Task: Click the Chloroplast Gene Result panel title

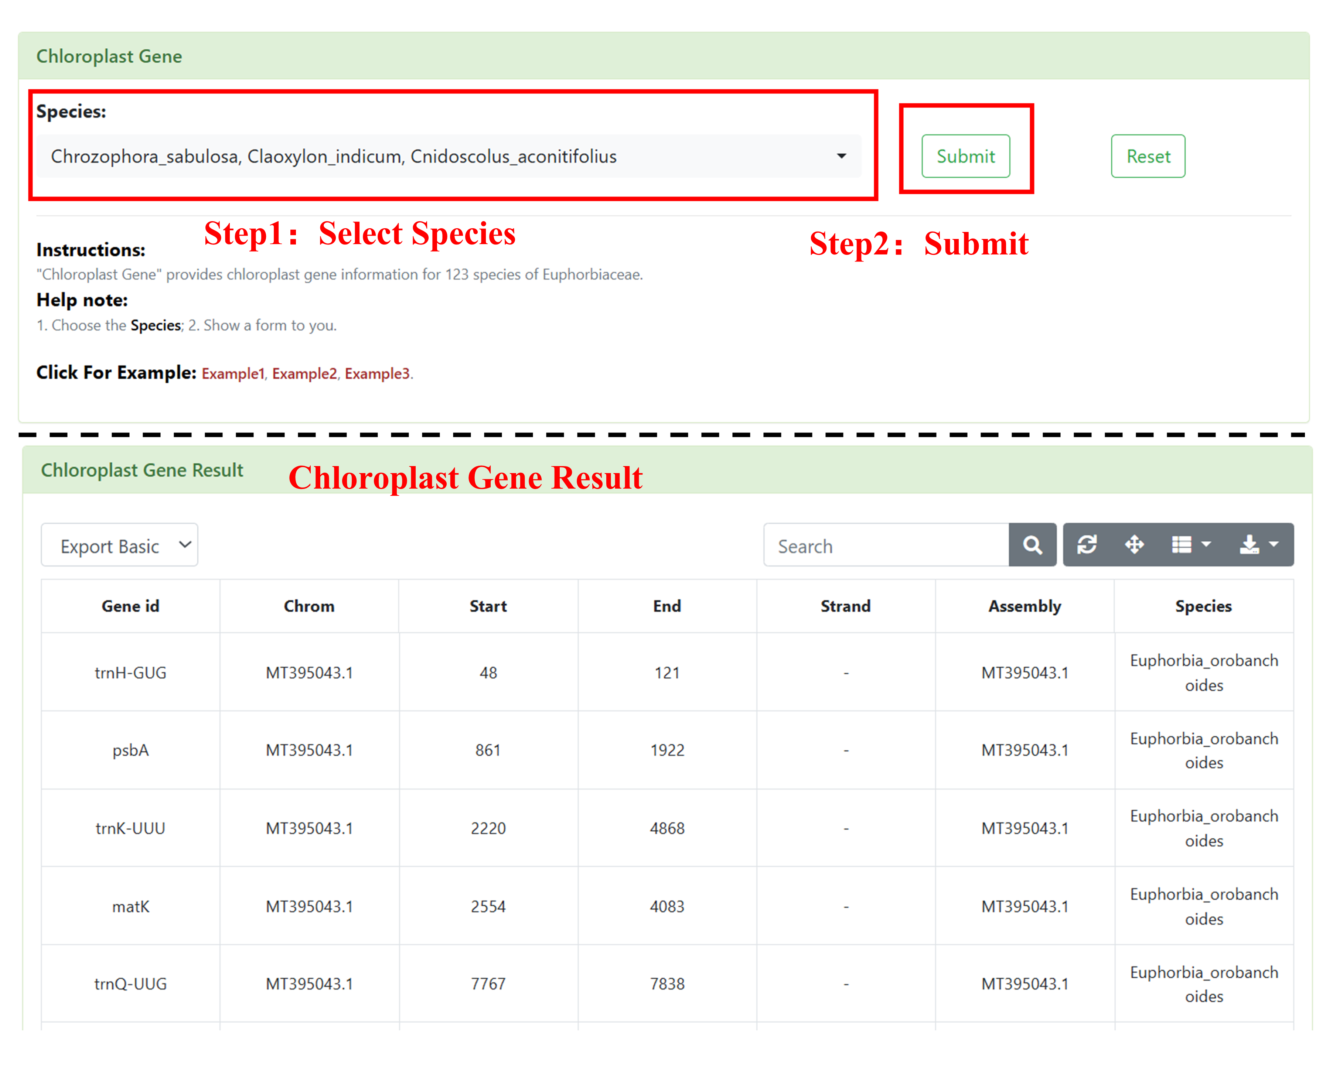Action: tap(142, 470)
